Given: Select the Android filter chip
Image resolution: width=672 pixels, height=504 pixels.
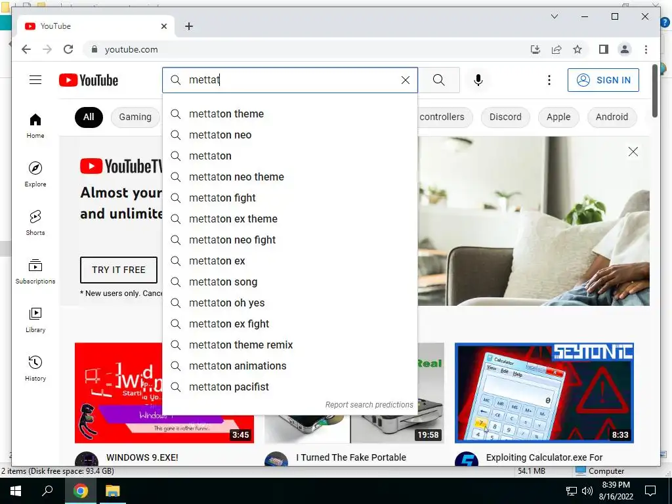Looking at the screenshot, I should click(612, 117).
